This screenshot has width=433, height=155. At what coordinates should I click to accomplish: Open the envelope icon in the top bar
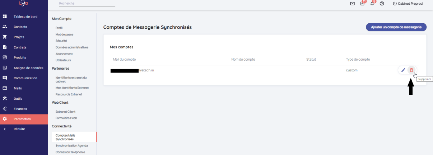coord(352,4)
